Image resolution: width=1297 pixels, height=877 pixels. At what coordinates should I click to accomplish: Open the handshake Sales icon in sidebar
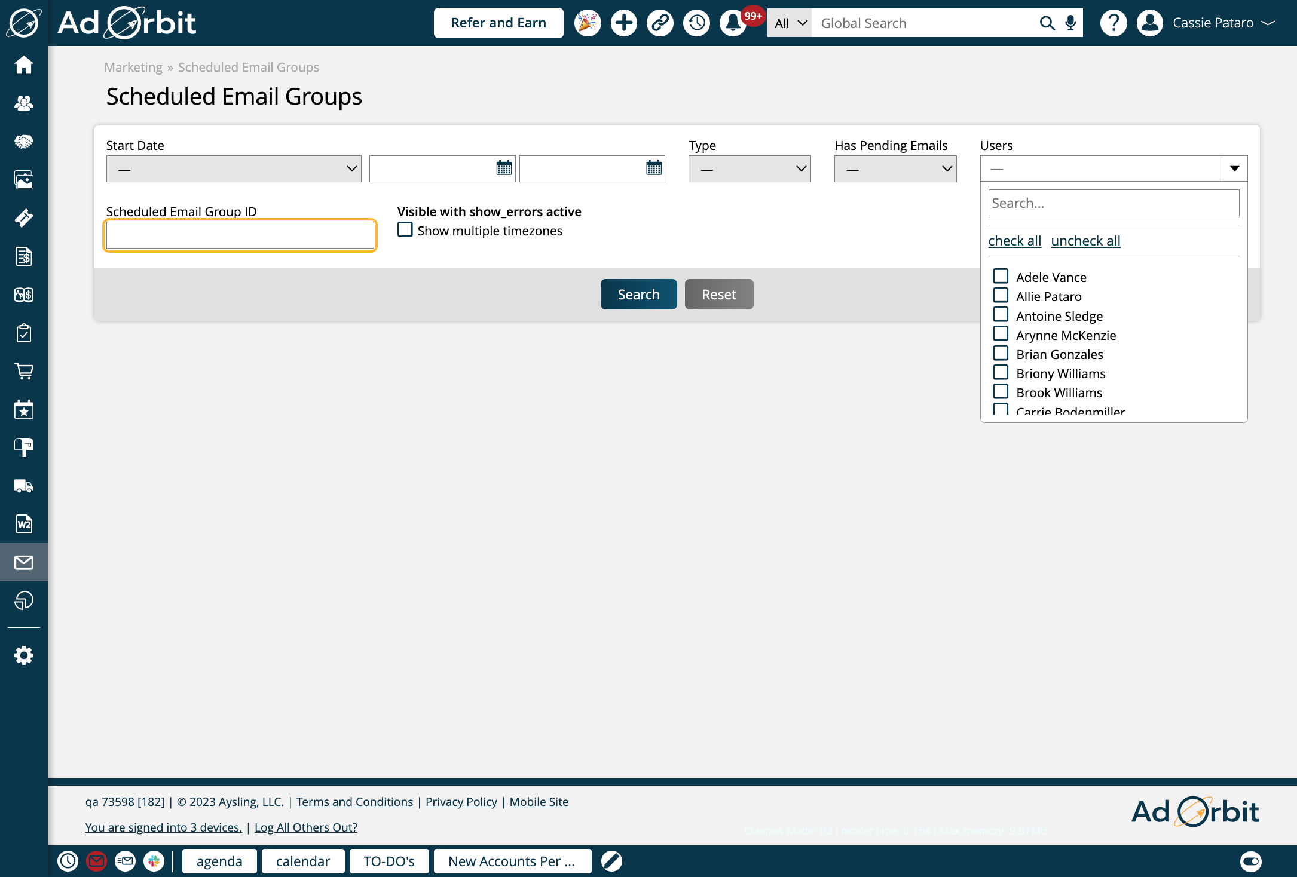[24, 142]
